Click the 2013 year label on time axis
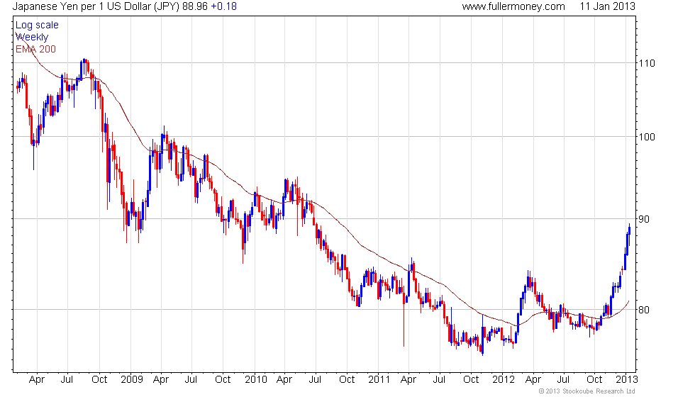 tap(627, 380)
